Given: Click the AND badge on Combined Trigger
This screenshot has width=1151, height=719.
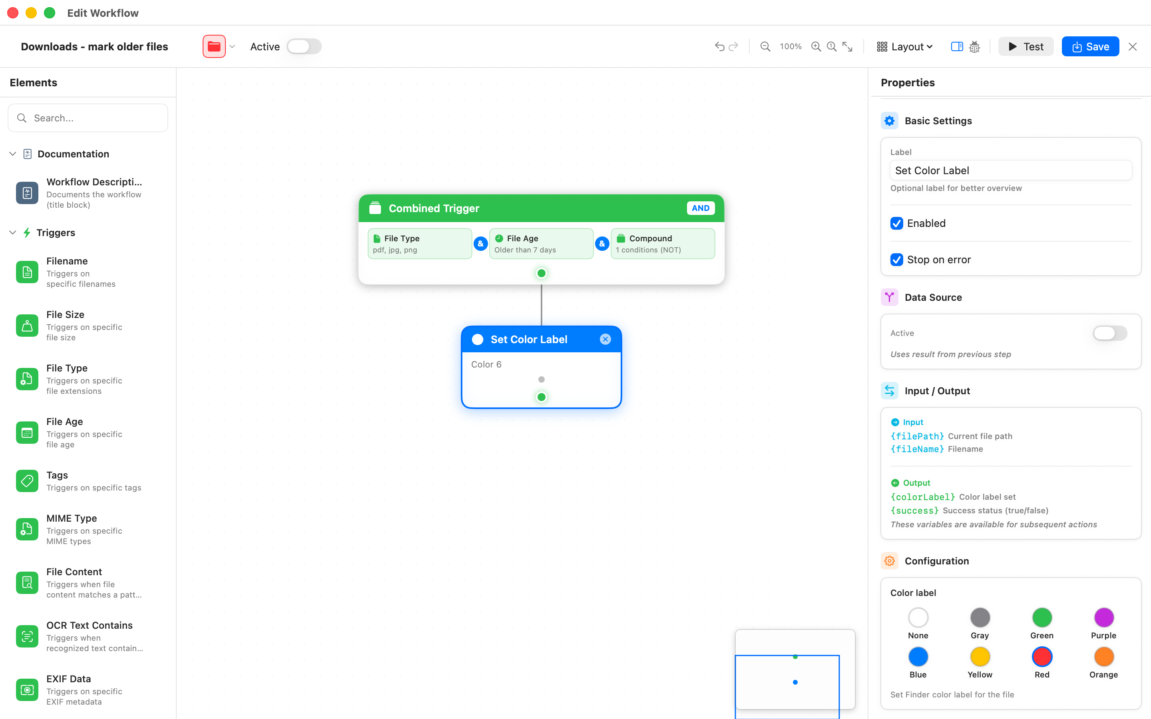Looking at the screenshot, I should pos(701,208).
